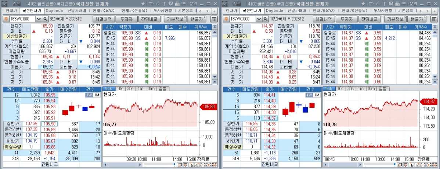Click 체결내역 button in left window
This screenshot has width=440, height=169.
(x=104, y=19)
